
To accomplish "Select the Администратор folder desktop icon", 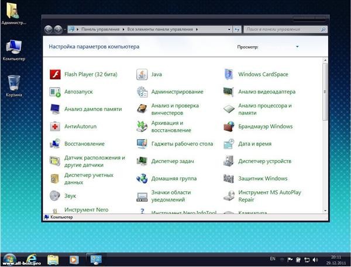I will click(13, 13).
